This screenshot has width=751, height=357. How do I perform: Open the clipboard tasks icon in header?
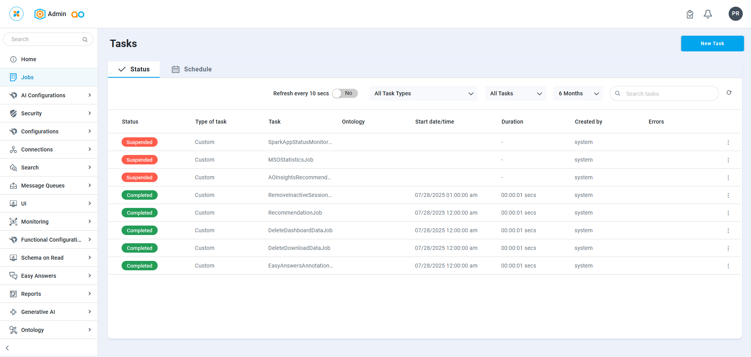coord(690,14)
